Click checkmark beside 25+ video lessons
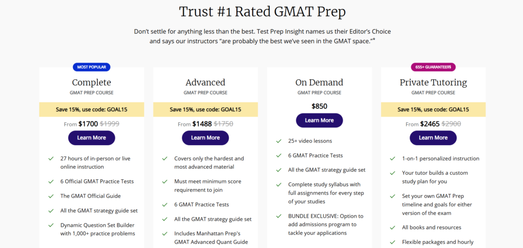523x248 pixels. click(279, 141)
